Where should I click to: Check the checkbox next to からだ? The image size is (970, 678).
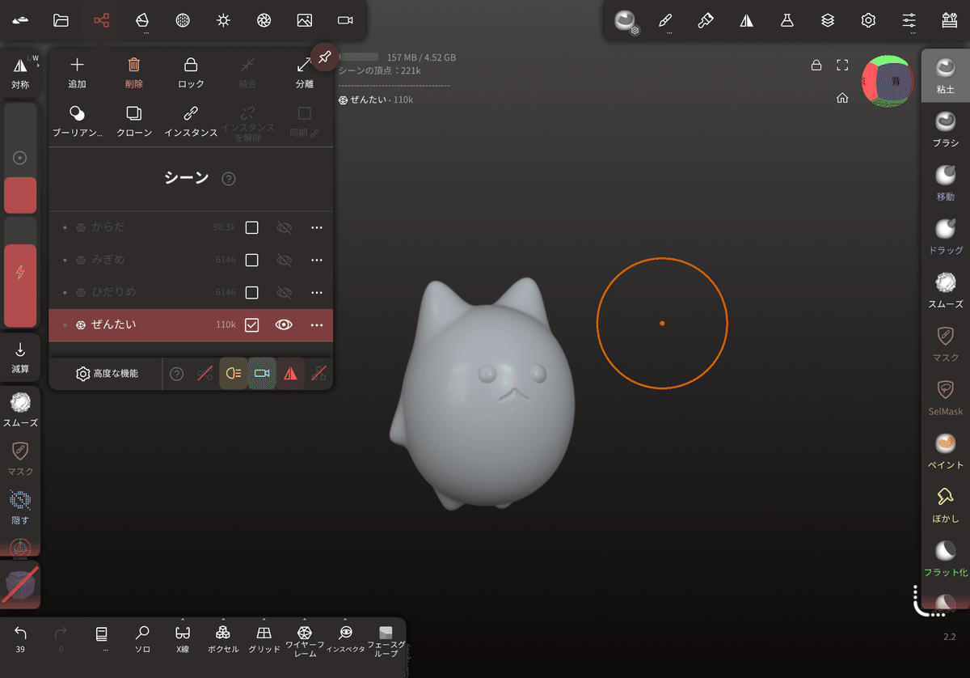point(251,227)
